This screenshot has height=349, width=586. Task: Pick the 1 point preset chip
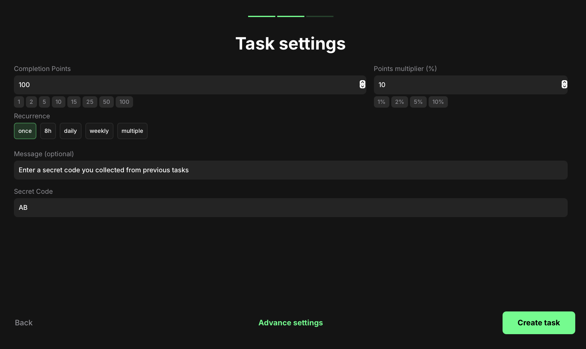point(19,102)
